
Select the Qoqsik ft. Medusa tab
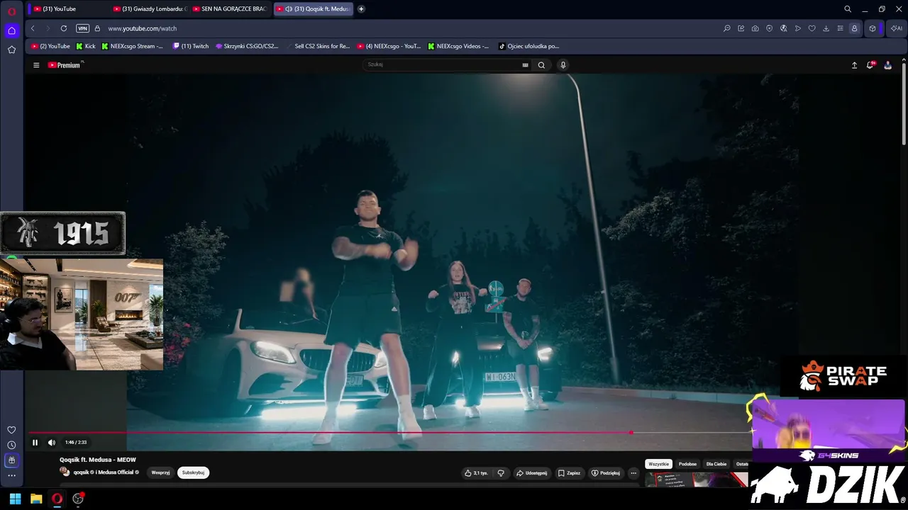(x=313, y=9)
